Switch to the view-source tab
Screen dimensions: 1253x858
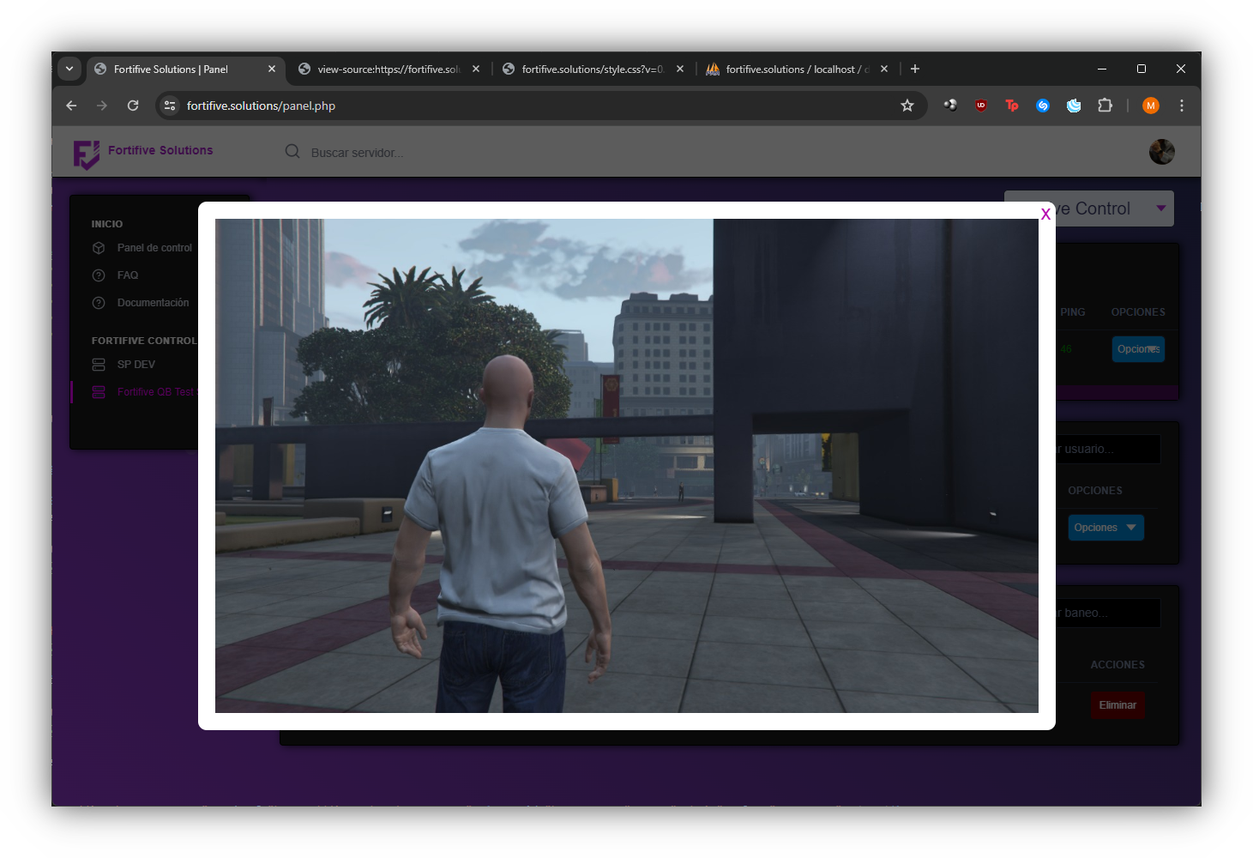pos(388,69)
